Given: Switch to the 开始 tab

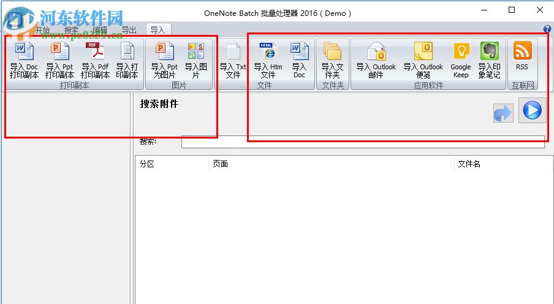Looking at the screenshot, I should (x=43, y=30).
